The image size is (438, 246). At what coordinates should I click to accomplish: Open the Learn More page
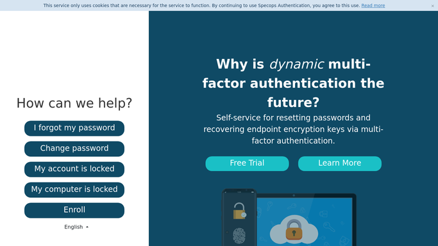tap(340, 163)
